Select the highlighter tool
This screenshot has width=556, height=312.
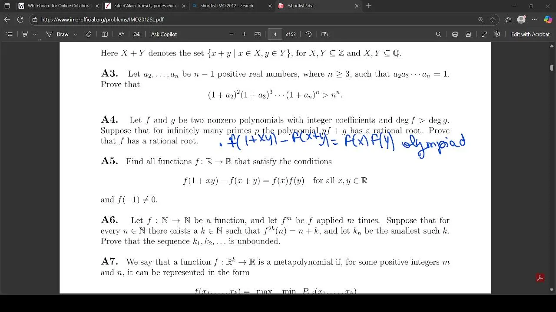pyautogui.click(x=25, y=34)
